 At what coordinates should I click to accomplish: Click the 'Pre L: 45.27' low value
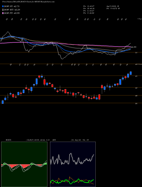pyautogui.click(x=89, y=11)
